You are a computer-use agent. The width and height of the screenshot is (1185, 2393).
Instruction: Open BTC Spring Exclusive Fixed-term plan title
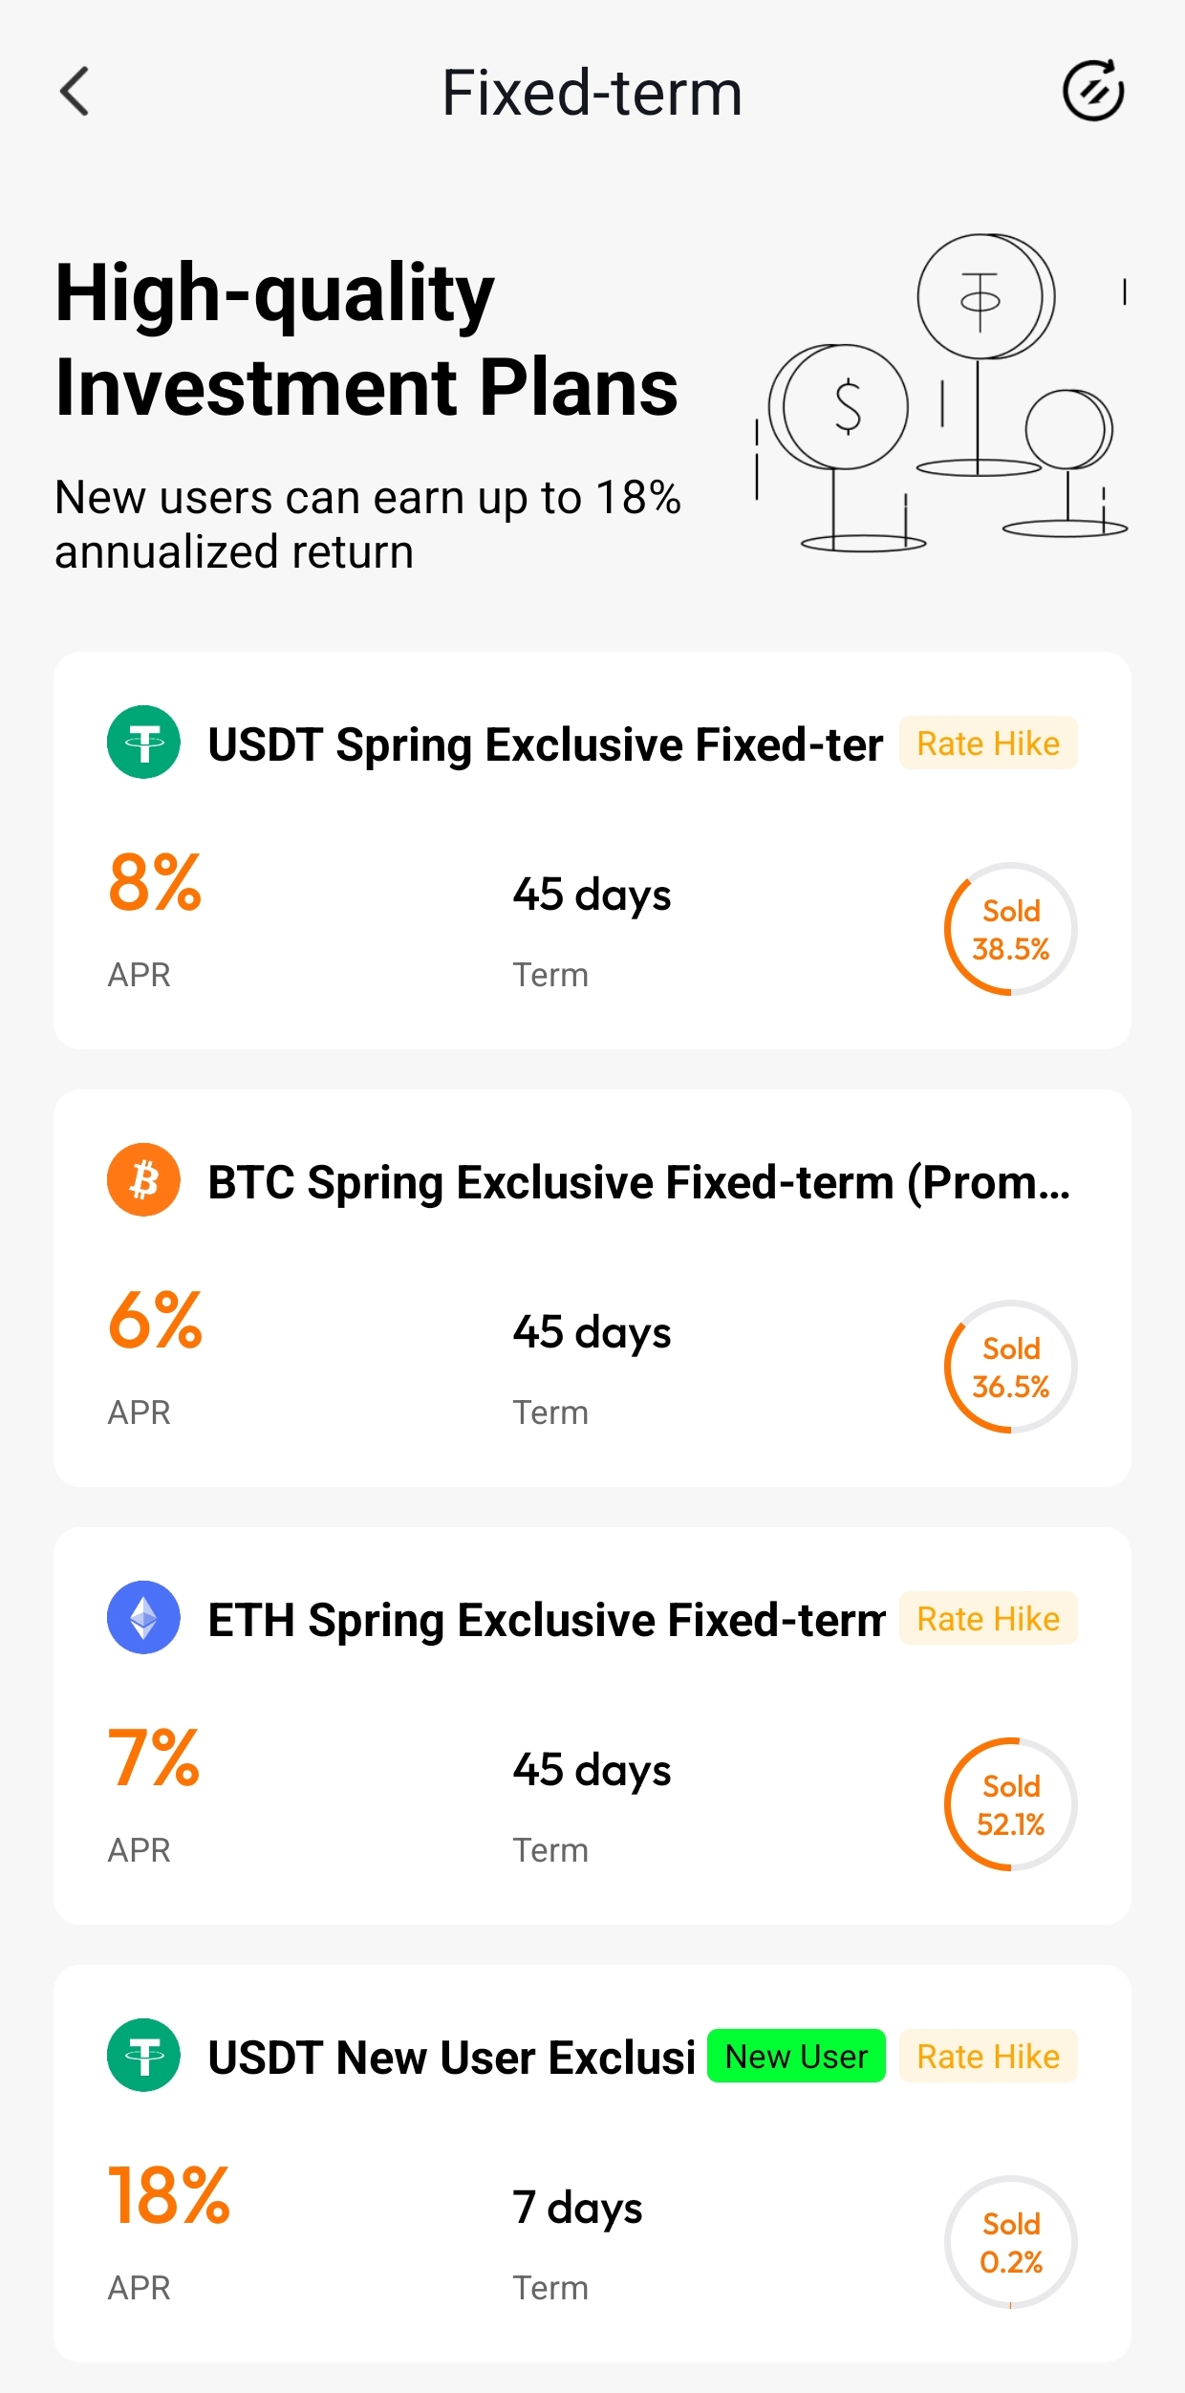[x=638, y=1182]
